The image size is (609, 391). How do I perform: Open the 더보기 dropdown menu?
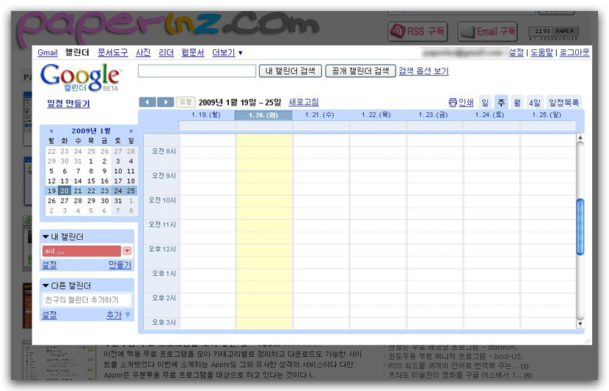click(x=227, y=52)
